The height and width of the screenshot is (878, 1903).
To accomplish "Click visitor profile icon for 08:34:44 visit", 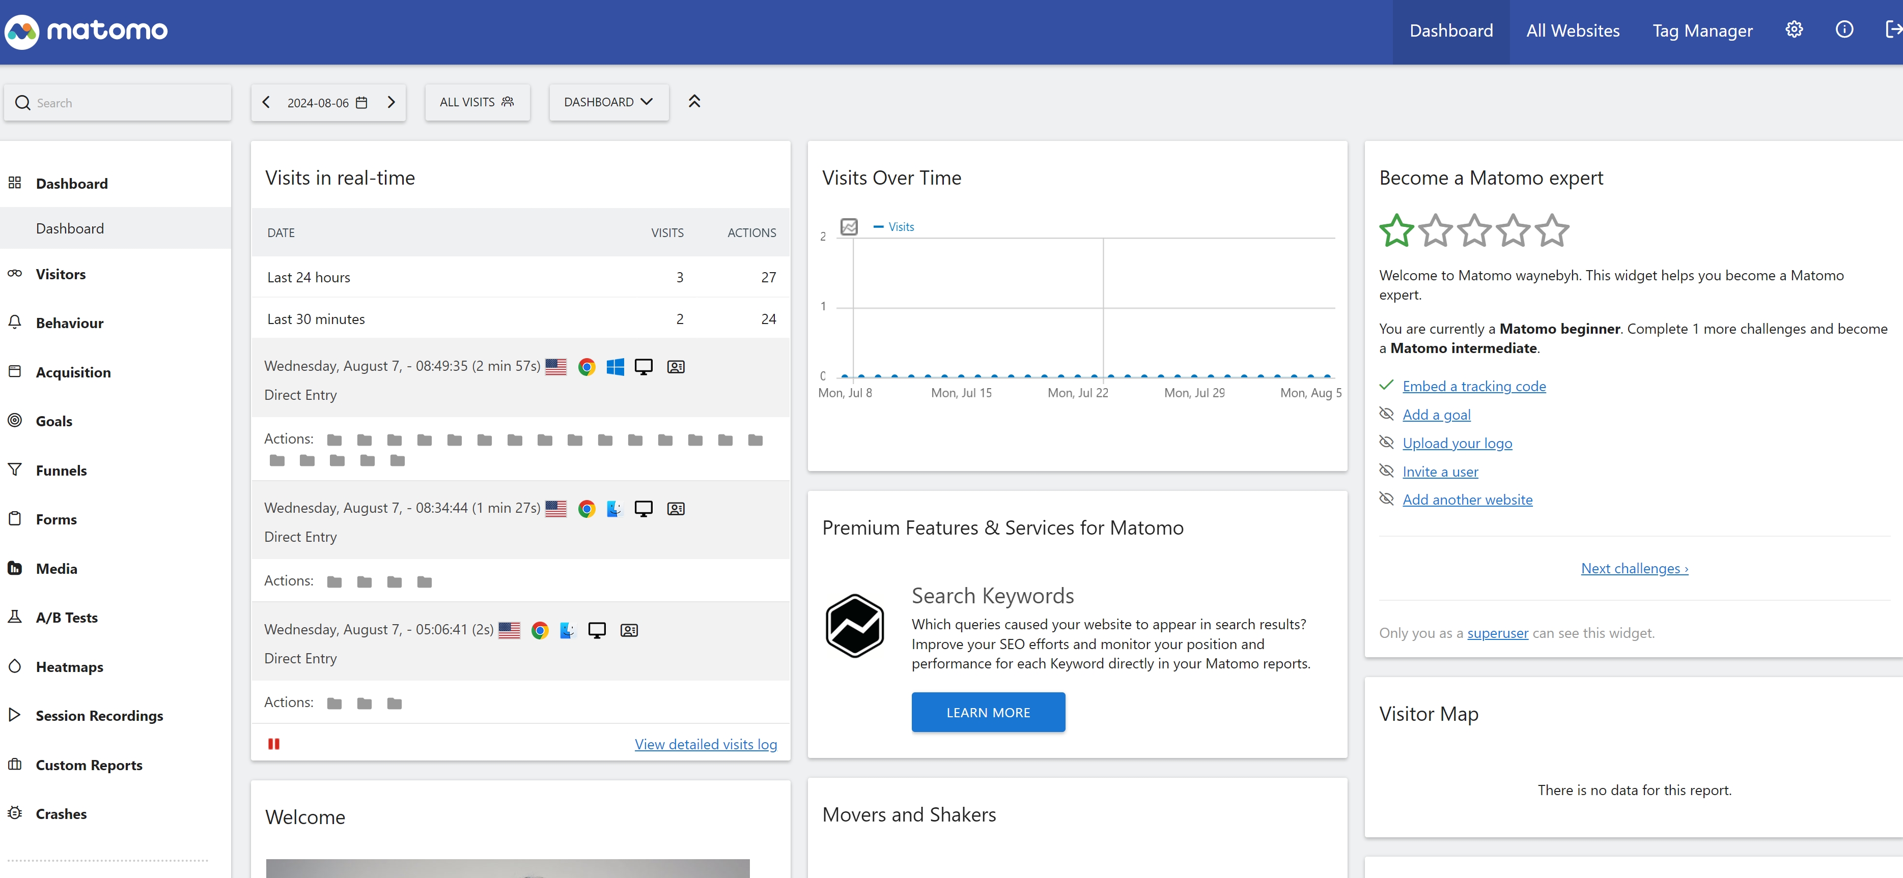I will tap(675, 509).
